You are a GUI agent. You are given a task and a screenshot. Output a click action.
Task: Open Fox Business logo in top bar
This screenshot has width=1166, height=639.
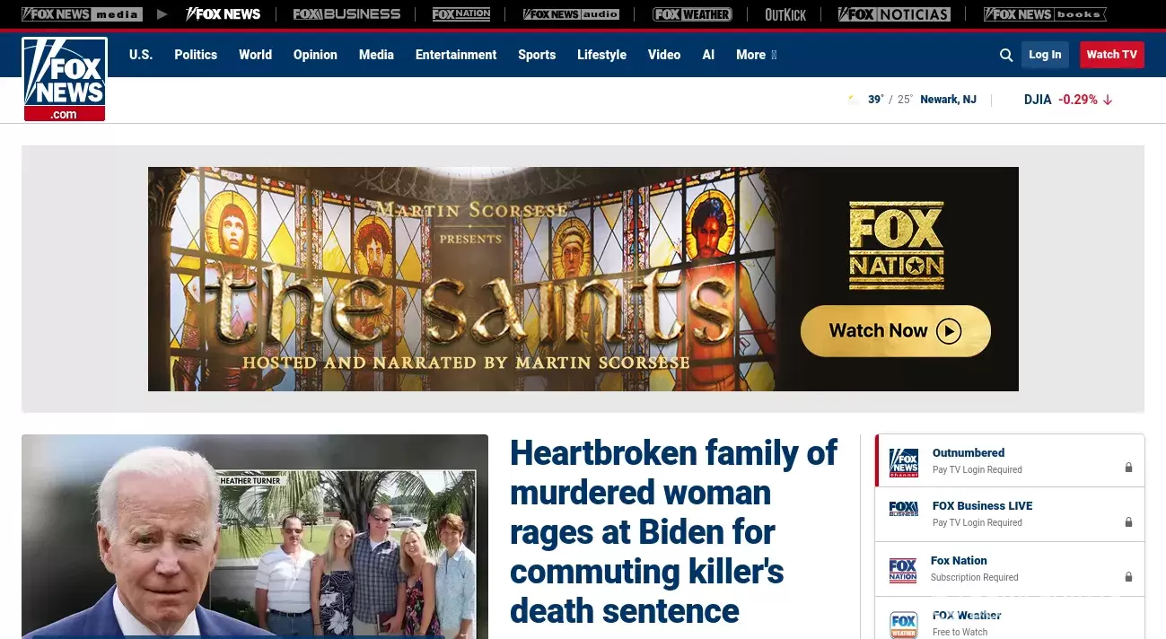pos(346,14)
